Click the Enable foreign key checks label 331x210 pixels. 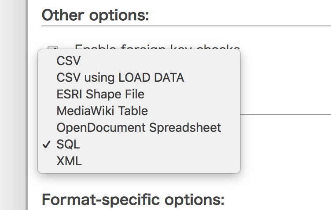pyautogui.click(x=157, y=47)
